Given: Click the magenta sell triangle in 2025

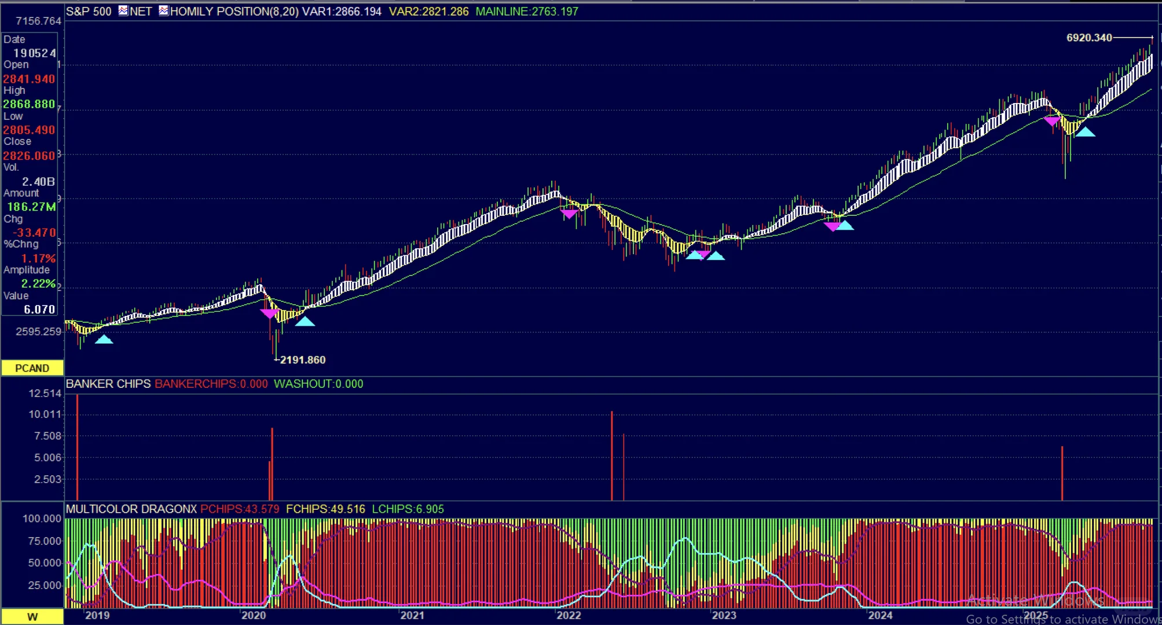Looking at the screenshot, I should 1052,121.
